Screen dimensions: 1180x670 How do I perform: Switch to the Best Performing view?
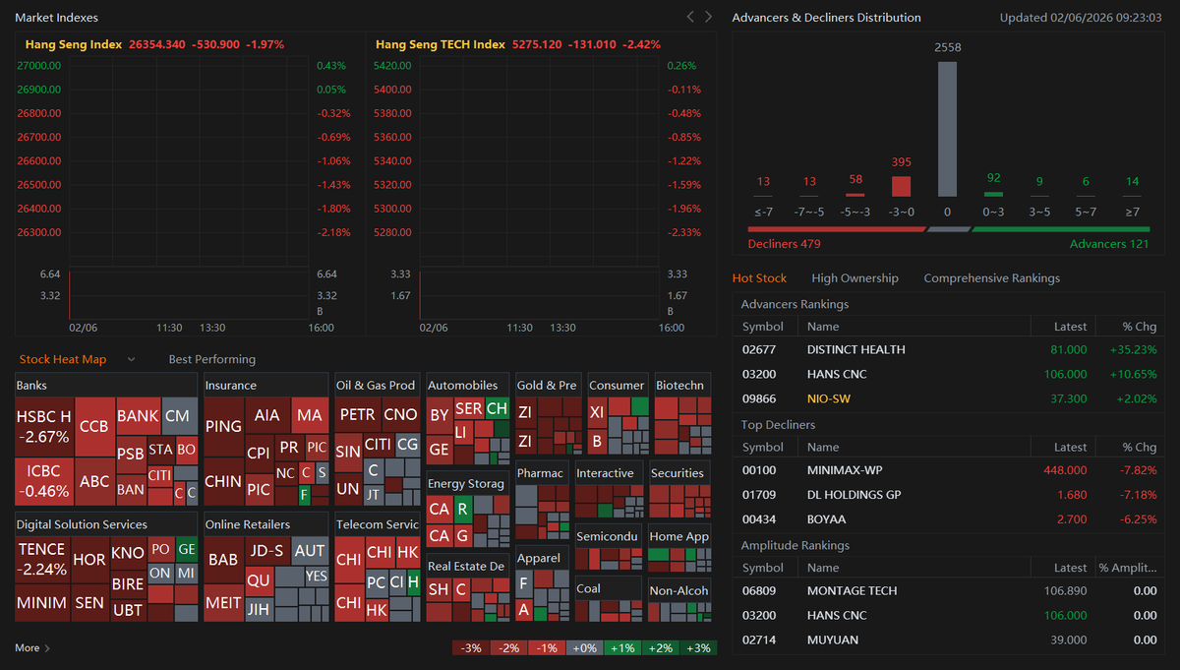click(x=212, y=359)
